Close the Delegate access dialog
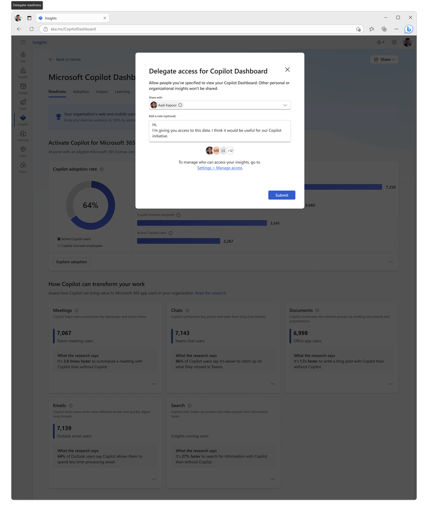Screen dimensions: 428x512 287,70
